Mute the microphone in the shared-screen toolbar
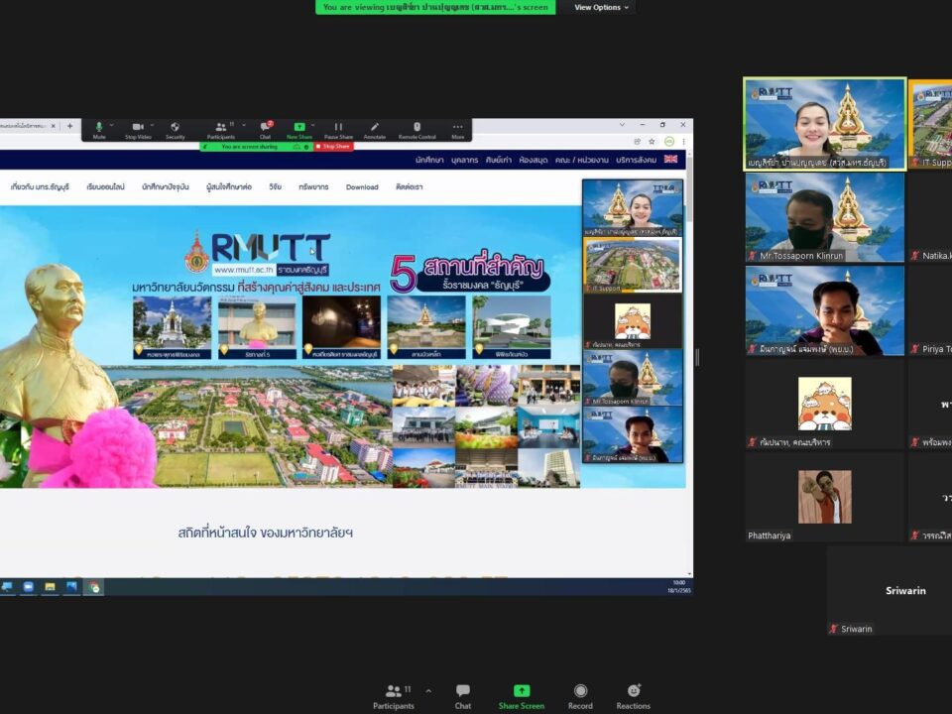 (x=99, y=129)
